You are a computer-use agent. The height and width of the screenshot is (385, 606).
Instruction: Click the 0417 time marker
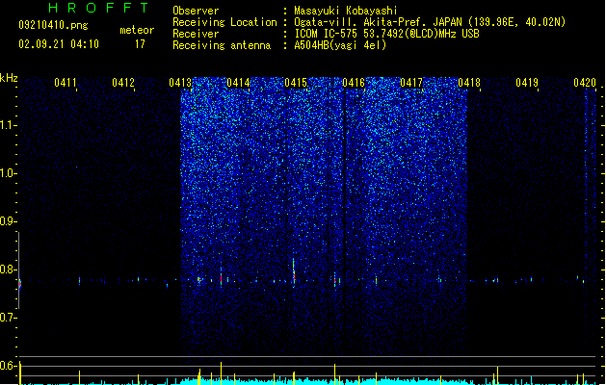pos(411,83)
